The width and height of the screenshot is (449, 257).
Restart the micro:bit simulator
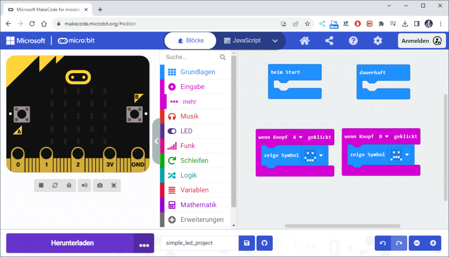[x=56, y=185]
